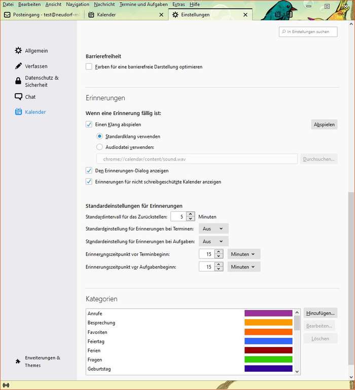Select 'Audiodatei verwenden' radio button
The image size is (355, 390).
(x=99, y=147)
